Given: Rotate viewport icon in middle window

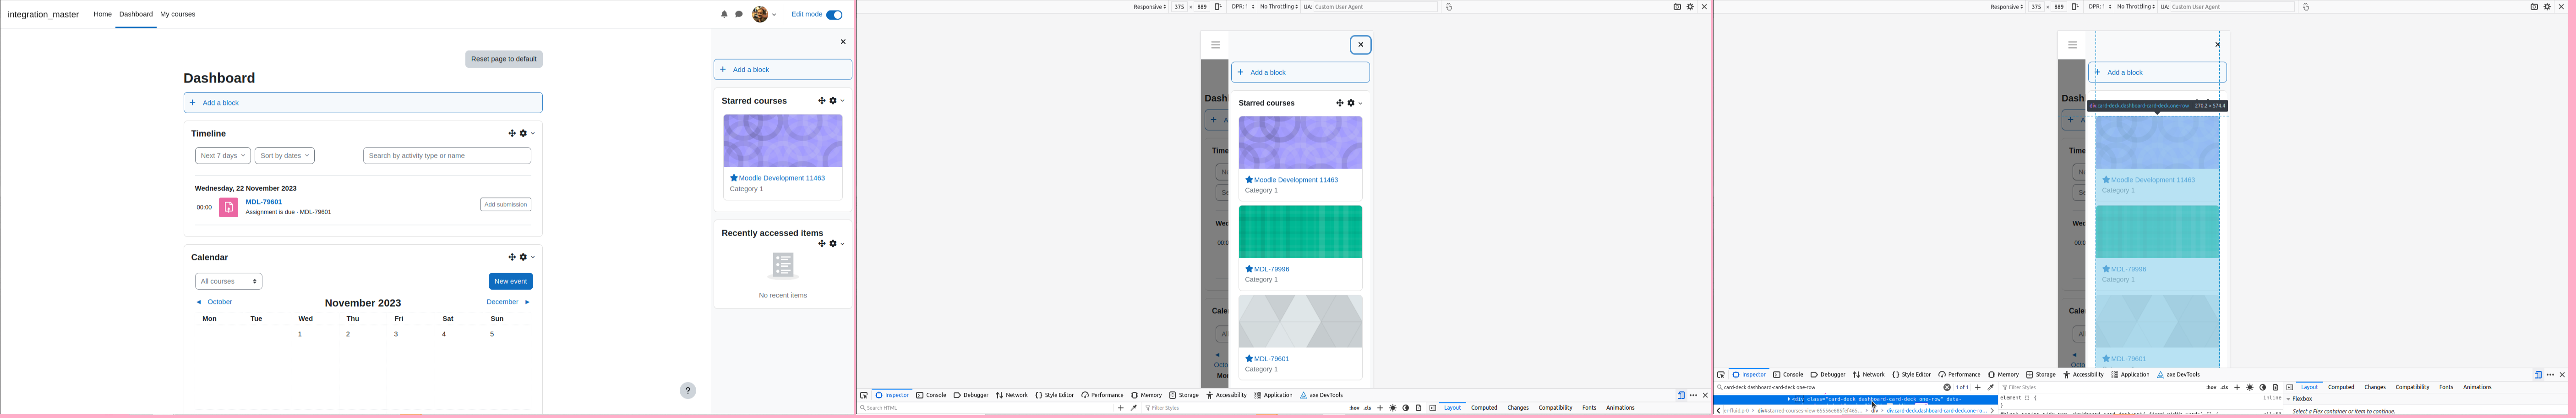Looking at the screenshot, I should coord(1218,7).
